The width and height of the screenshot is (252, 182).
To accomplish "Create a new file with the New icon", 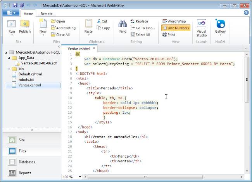I will (x=43, y=24).
